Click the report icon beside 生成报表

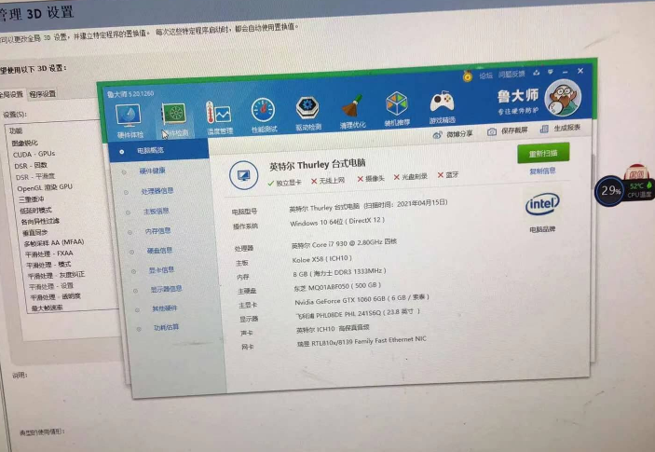point(544,130)
